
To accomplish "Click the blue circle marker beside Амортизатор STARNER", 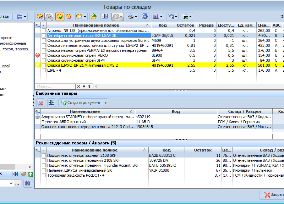I will (x=38, y=117).
